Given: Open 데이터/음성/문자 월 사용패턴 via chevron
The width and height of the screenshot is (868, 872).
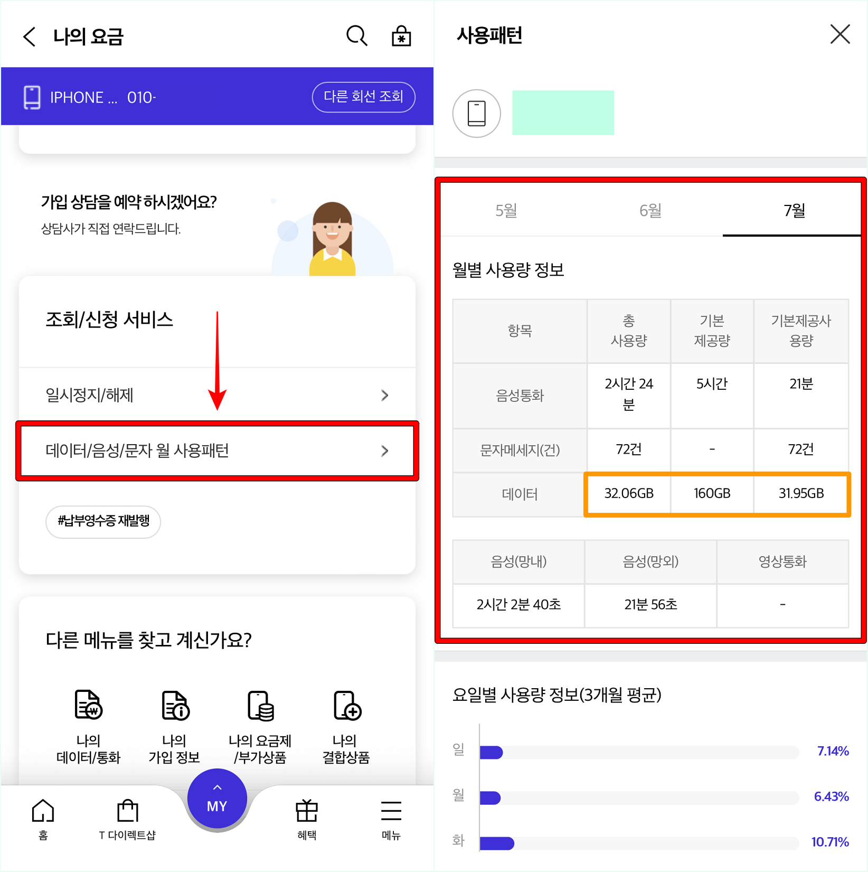Looking at the screenshot, I should (x=385, y=451).
